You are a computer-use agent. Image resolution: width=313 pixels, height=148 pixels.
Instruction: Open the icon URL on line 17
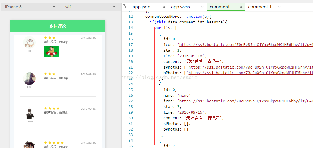click(x=246, y=44)
